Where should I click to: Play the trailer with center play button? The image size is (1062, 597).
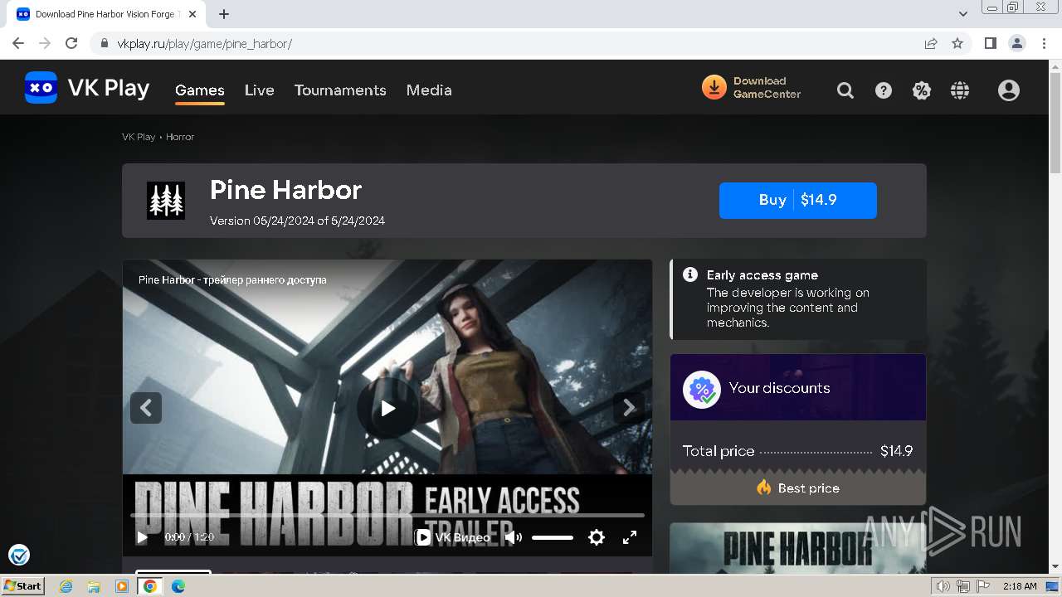pos(387,408)
